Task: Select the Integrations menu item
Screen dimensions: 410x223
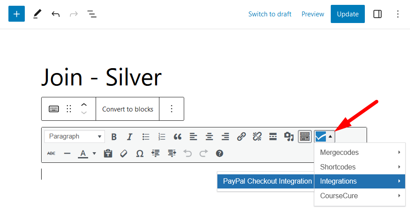Action: [360, 181]
